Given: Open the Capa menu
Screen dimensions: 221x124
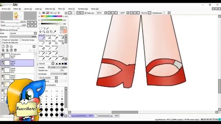Looking at the screenshot, I should click(38, 9).
